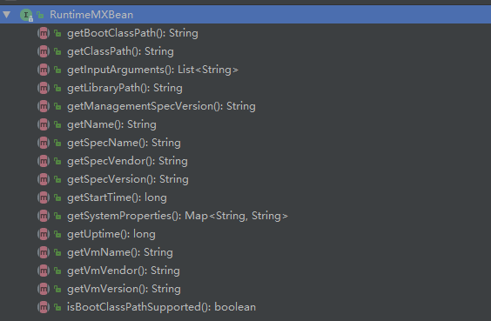Collapse the RuntimeMXBean tree node
Viewport: 491px width, 321px height.
pyautogui.click(x=7, y=15)
